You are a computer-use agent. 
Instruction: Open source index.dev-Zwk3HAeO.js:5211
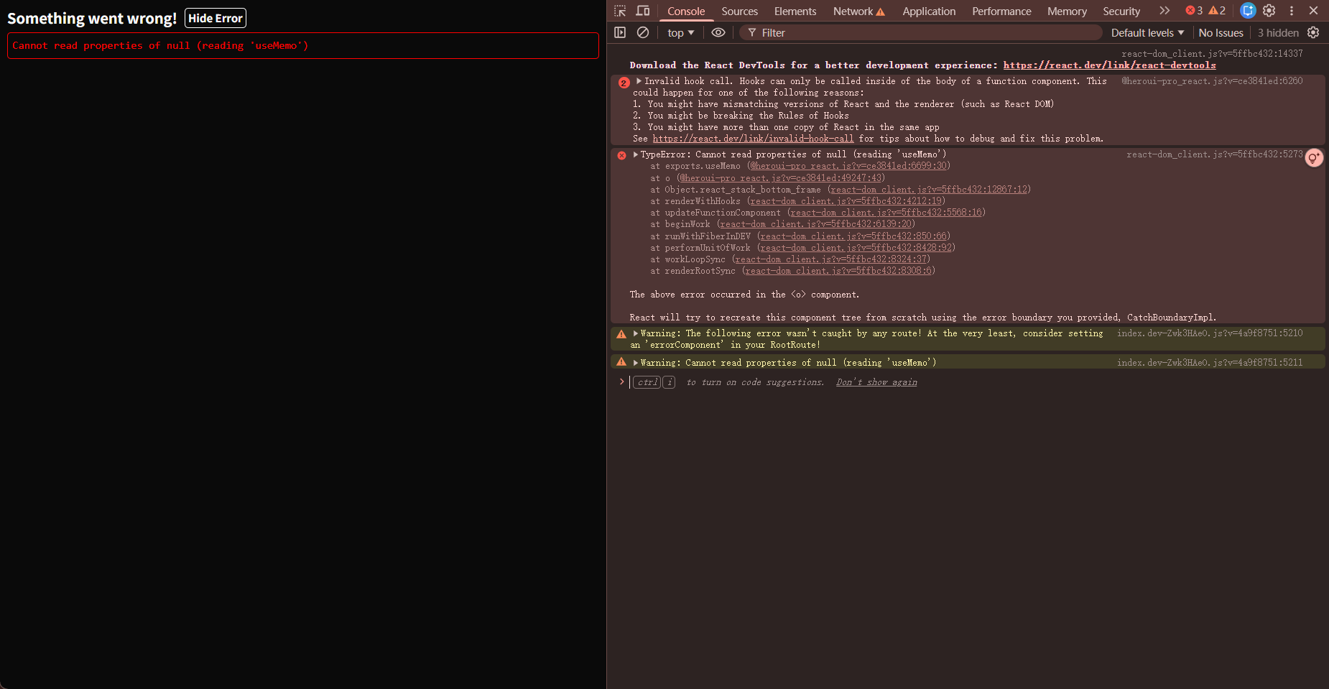(x=1210, y=363)
